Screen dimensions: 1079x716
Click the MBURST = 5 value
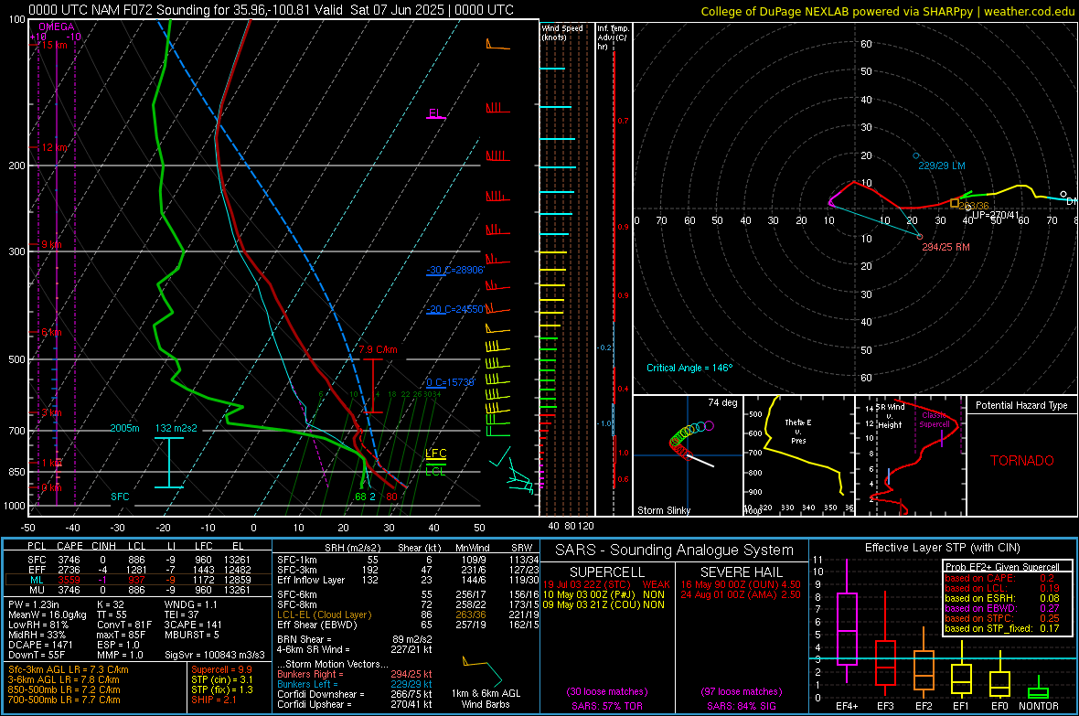[x=191, y=635]
